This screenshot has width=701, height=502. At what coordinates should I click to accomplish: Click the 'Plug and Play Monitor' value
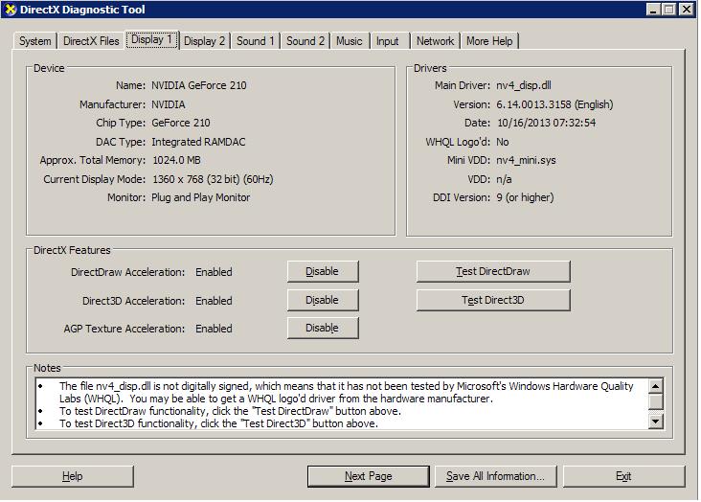(201, 197)
